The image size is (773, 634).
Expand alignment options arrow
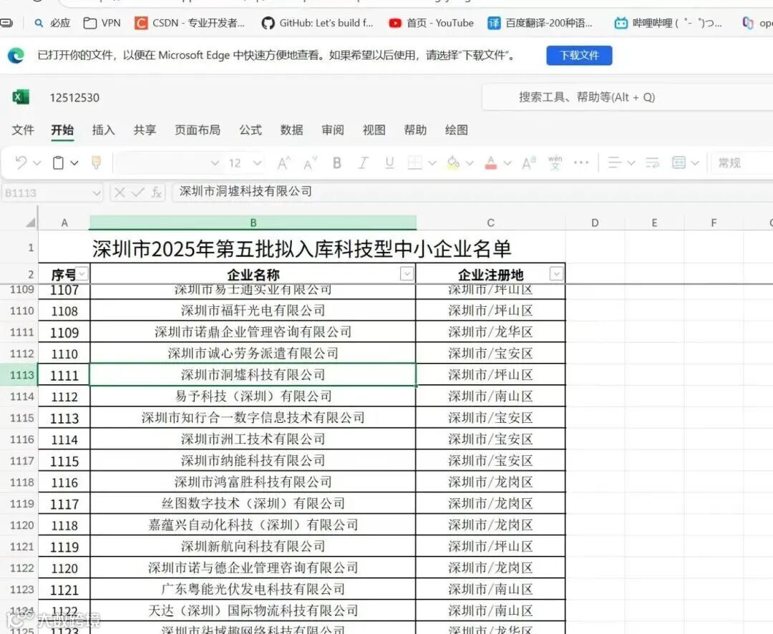coord(631,162)
